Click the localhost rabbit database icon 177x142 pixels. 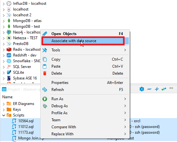(x=9, y=9)
